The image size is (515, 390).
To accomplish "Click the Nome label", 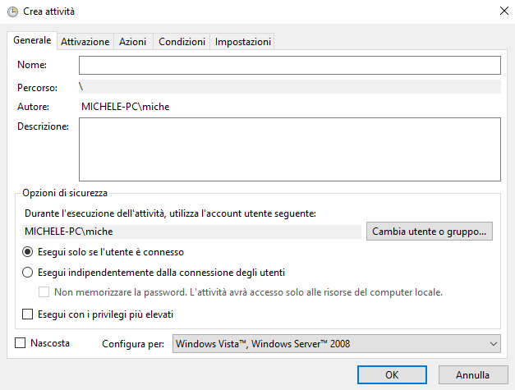I will point(32,65).
